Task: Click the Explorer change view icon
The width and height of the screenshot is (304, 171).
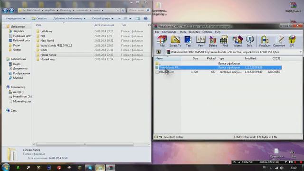Action: point(125,19)
